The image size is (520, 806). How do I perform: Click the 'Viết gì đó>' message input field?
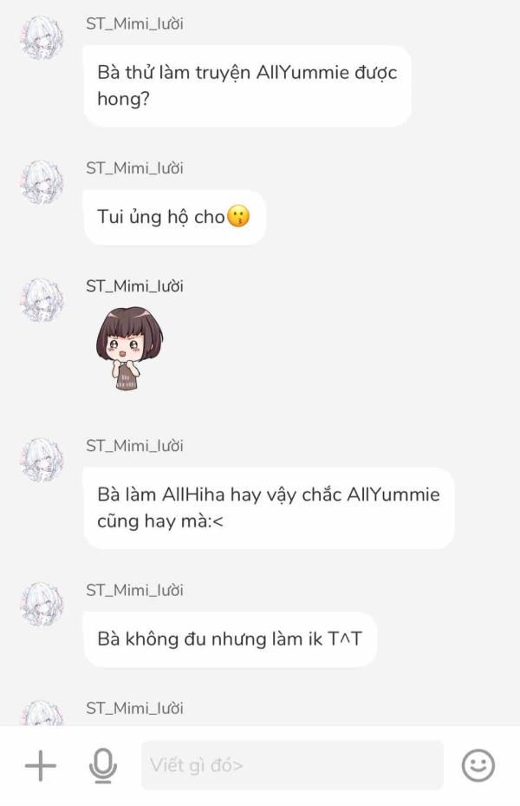point(292,765)
